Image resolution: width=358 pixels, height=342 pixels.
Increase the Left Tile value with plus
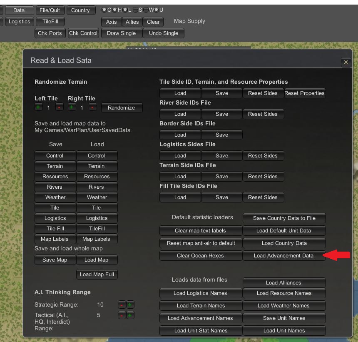pos(38,107)
